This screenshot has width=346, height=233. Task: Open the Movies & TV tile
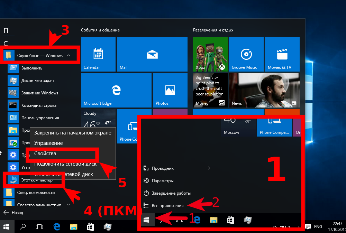282,54
